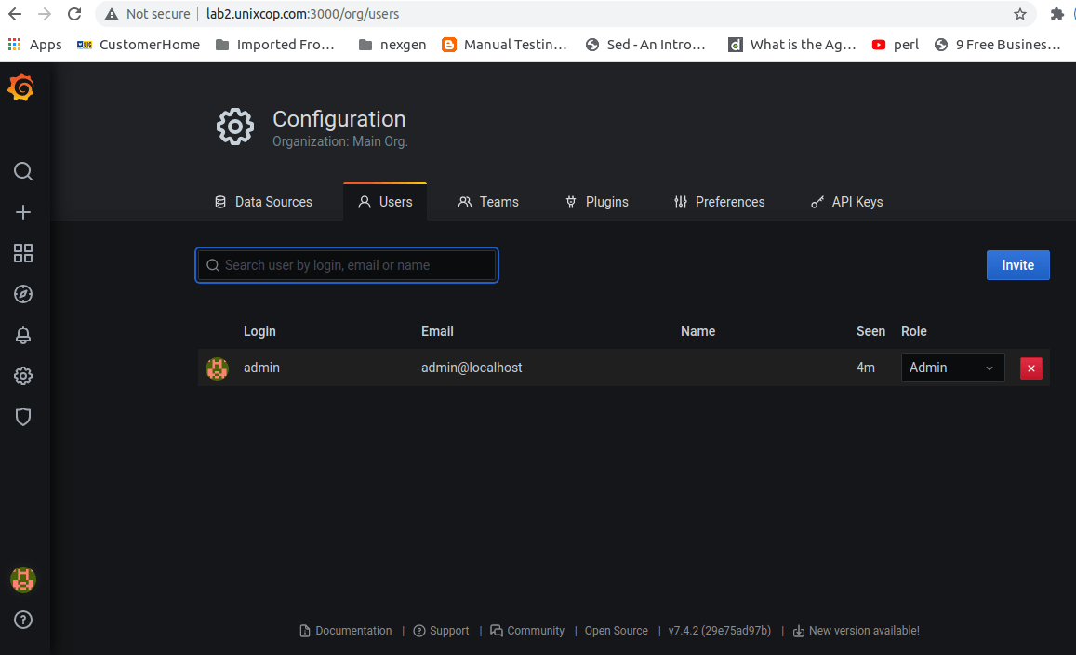Click the Not secure warning icon
Image resolution: width=1076 pixels, height=655 pixels.
(x=112, y=14)
